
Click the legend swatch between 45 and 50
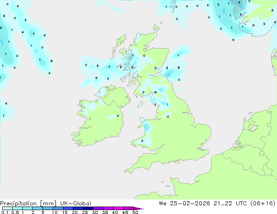[128, 208]
